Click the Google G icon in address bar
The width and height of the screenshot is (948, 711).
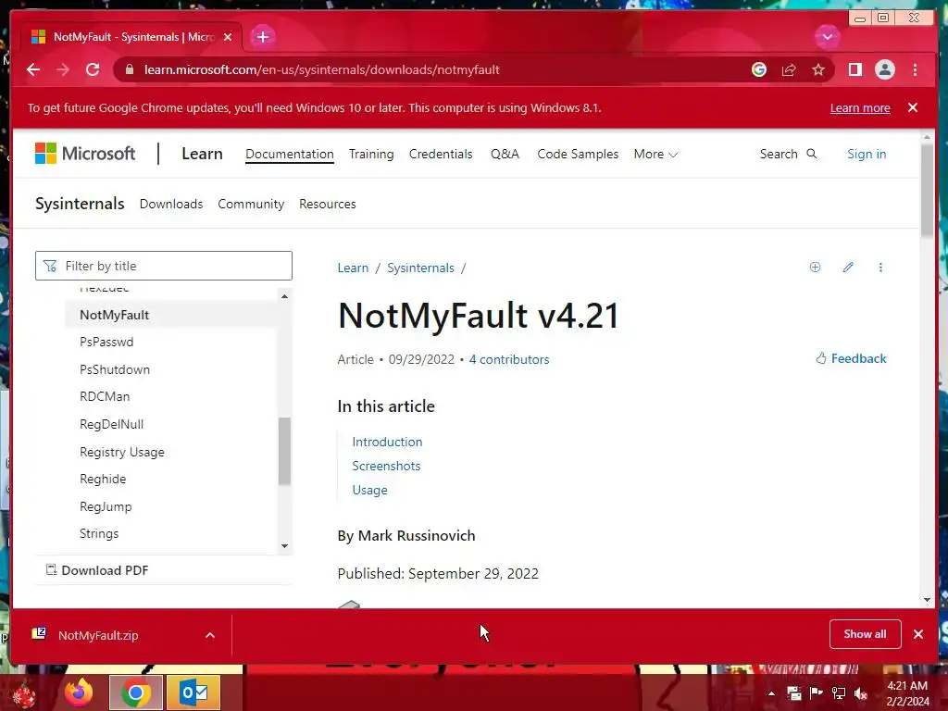pos(759,69)
